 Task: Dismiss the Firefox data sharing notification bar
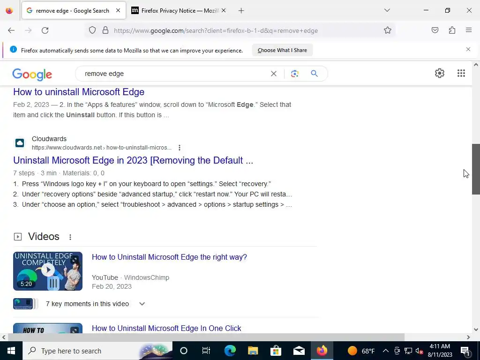(x=468, y=49)
